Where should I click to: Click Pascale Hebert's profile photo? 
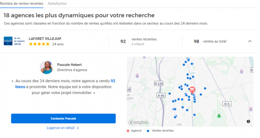coord(46,67)
